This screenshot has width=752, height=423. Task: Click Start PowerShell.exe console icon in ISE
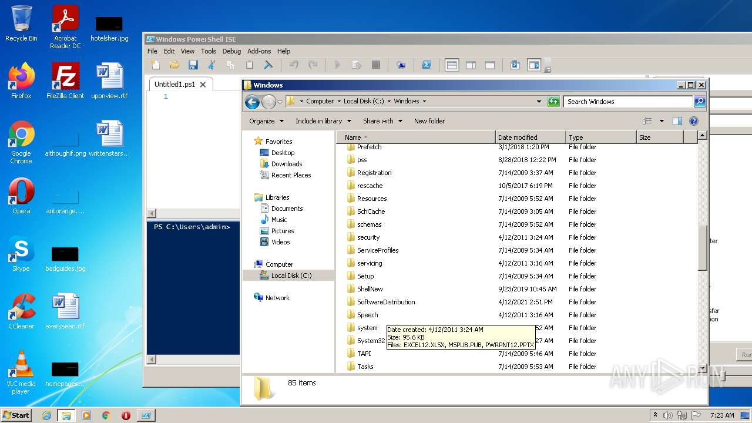coord(427,65)
